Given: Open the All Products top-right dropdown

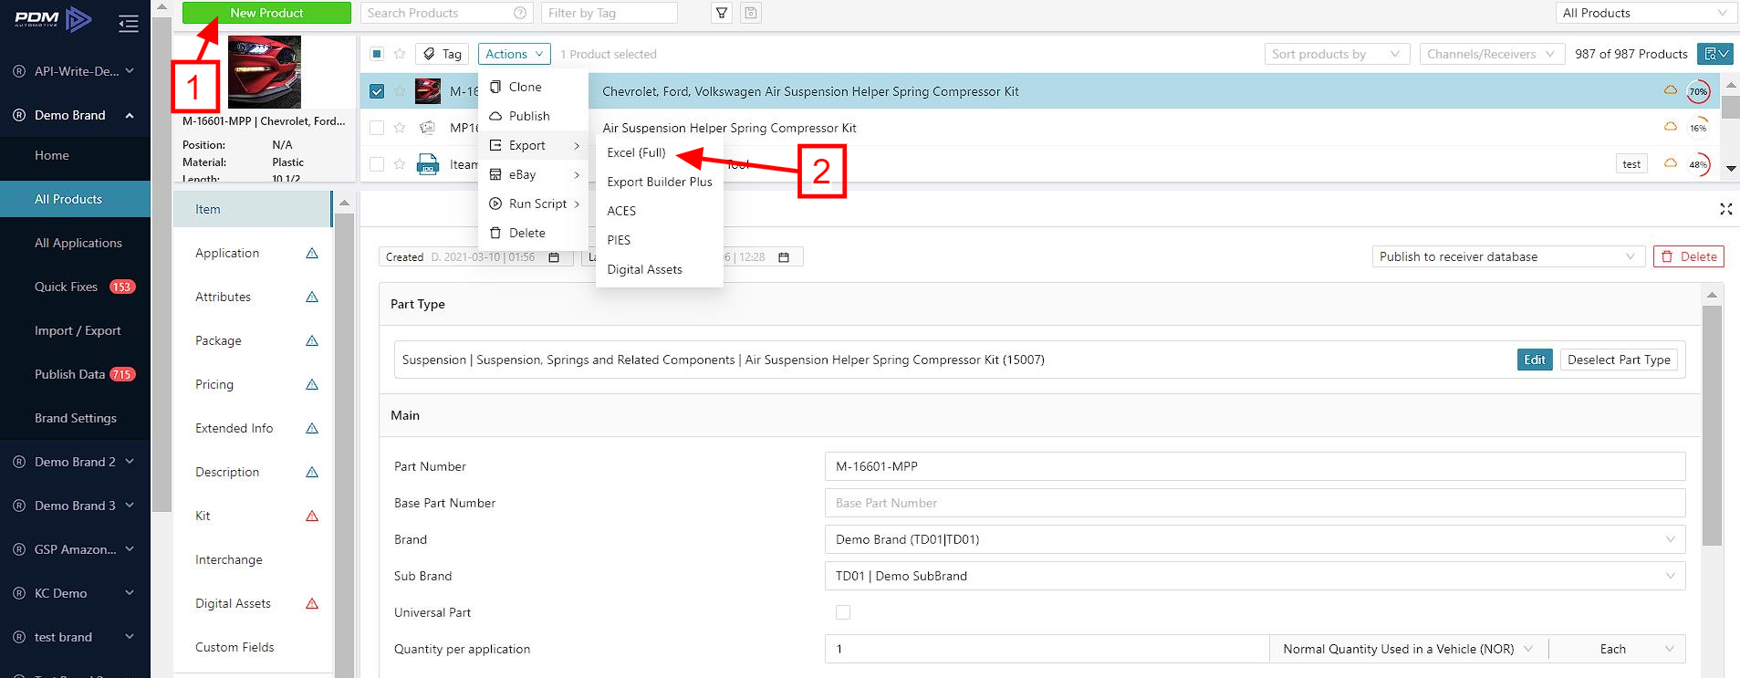Looking at the screenshot, I should point(1645,13).
